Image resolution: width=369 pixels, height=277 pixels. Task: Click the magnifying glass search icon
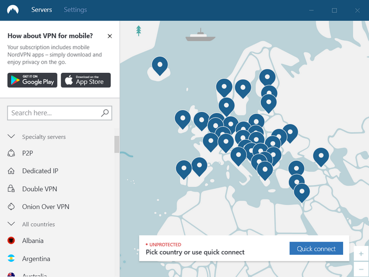[105, 113]
